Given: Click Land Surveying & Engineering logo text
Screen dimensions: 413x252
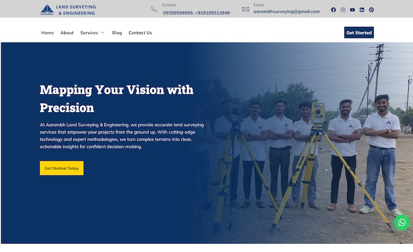Looking at the screenshot, I should pos(76,10).
